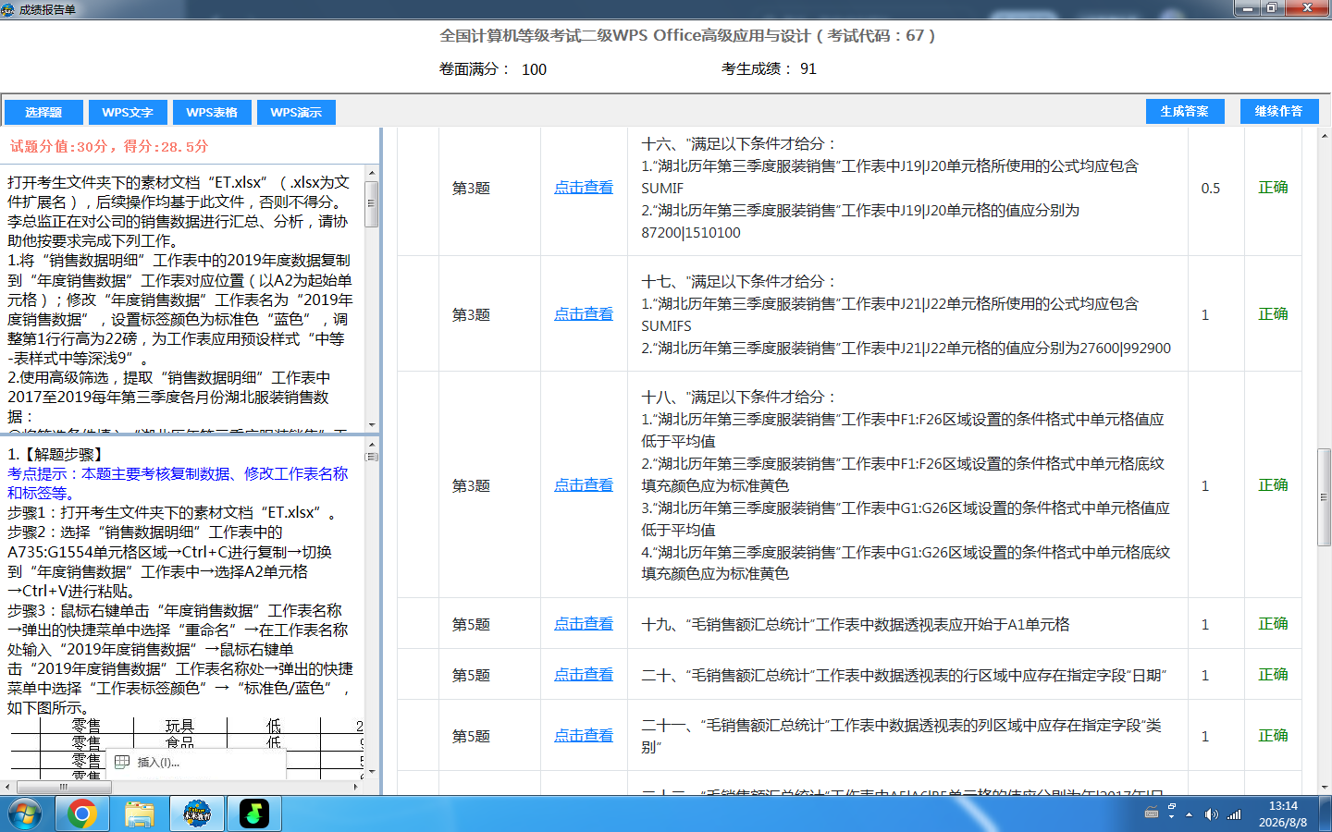Click the keyboard icon in the system tray
The height and width of the screenshot is (832, 1332).
(x=1152, y=814)
